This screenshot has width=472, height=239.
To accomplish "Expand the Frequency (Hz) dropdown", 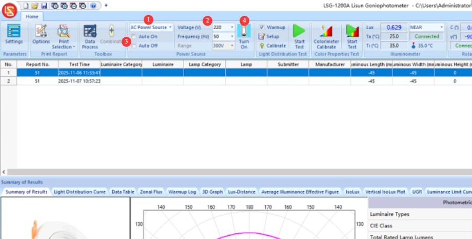I will [232, 36].
